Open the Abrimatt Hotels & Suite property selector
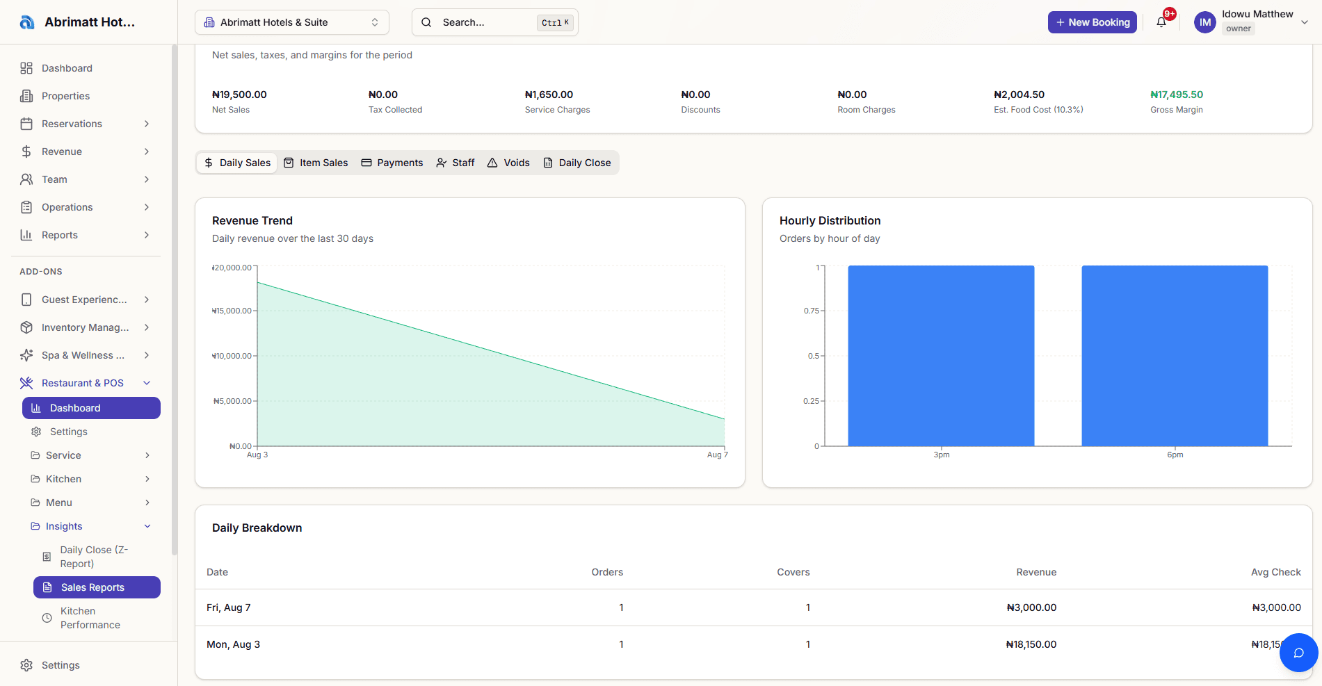Screen dimensions: 1322x686 point(292,22)
